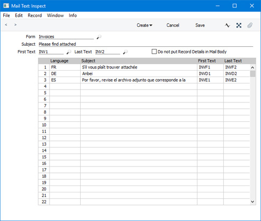The height and width of the screenshot is (221, 261).
Task: Enable Do not put Record Details checkbox
Action: (x=154, y=52)
